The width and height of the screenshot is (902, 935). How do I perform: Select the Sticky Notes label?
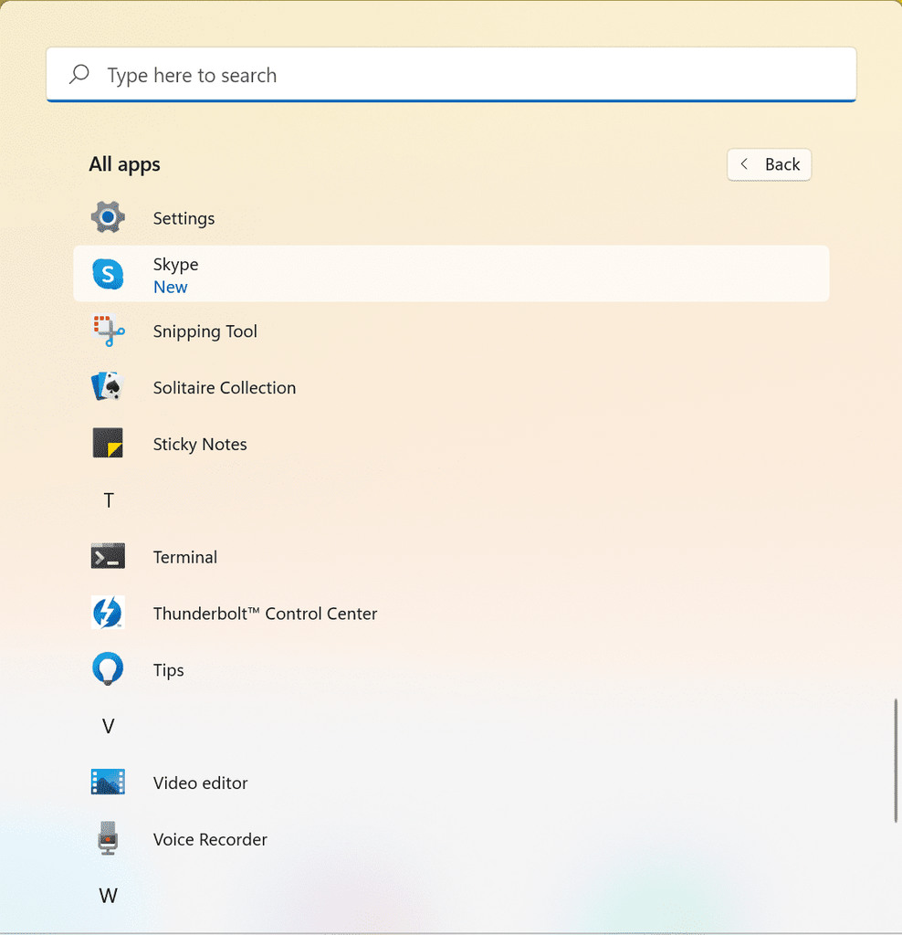coord(200,445)
